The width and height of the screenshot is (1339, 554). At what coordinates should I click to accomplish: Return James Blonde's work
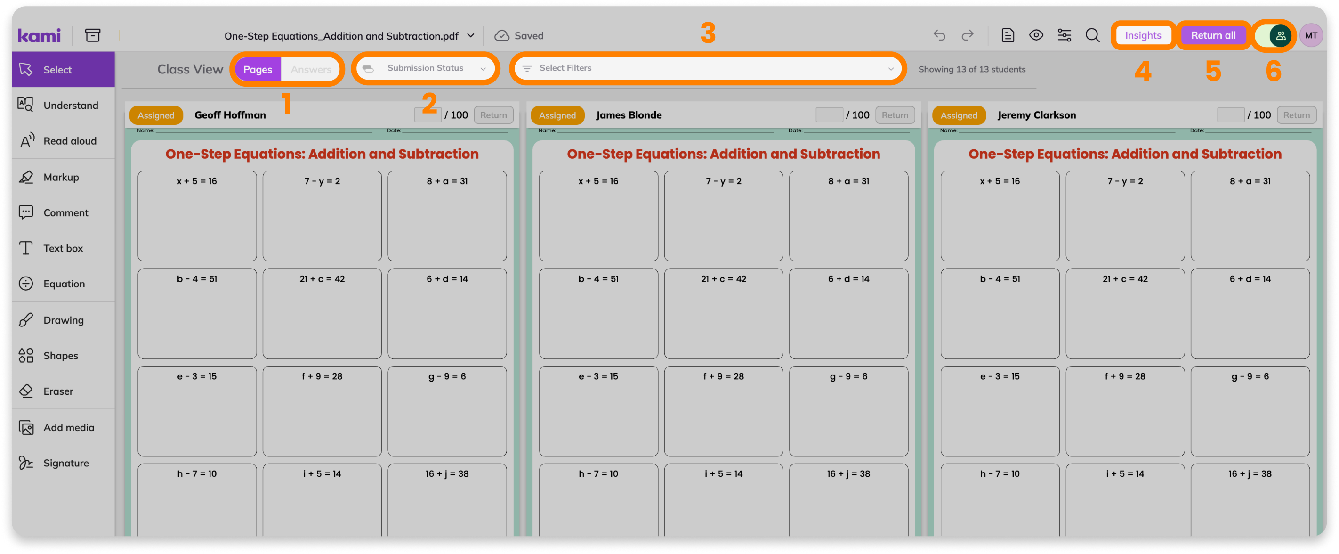[895, 115]
